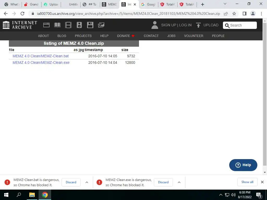Click the page vertical scrollbar
267x200 pixels.
click(x=265, y=94)
